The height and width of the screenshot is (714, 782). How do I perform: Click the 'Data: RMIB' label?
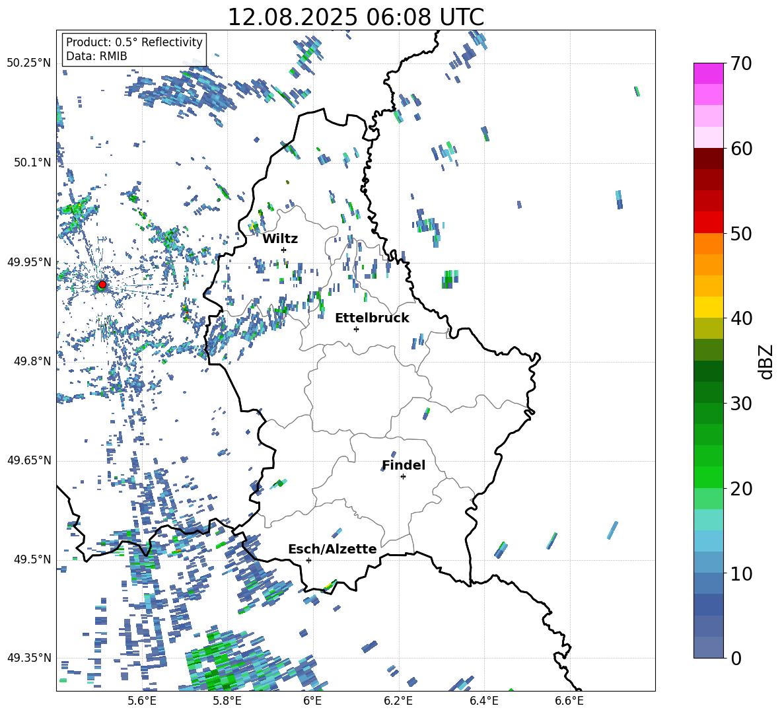tap(96, 56)
